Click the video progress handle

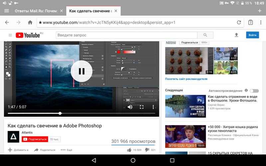point(60,113)
